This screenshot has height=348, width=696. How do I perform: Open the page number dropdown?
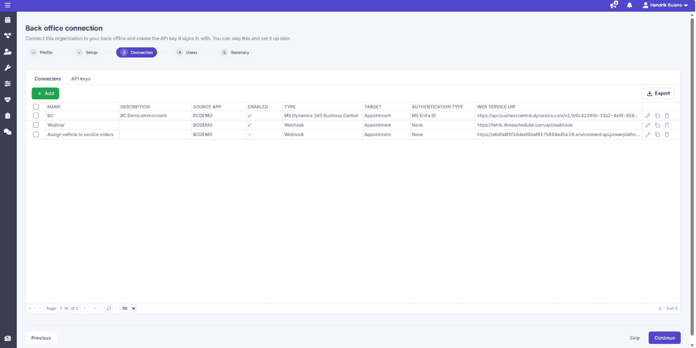63,308
